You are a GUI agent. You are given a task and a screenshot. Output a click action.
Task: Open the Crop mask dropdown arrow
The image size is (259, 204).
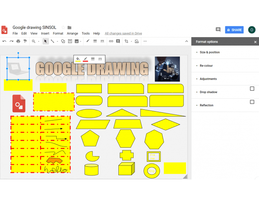[x=131, y=42]
